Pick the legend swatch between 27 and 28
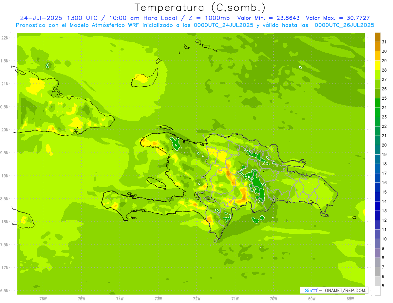The height and width of the screenshot is (303, 393). 378,75
